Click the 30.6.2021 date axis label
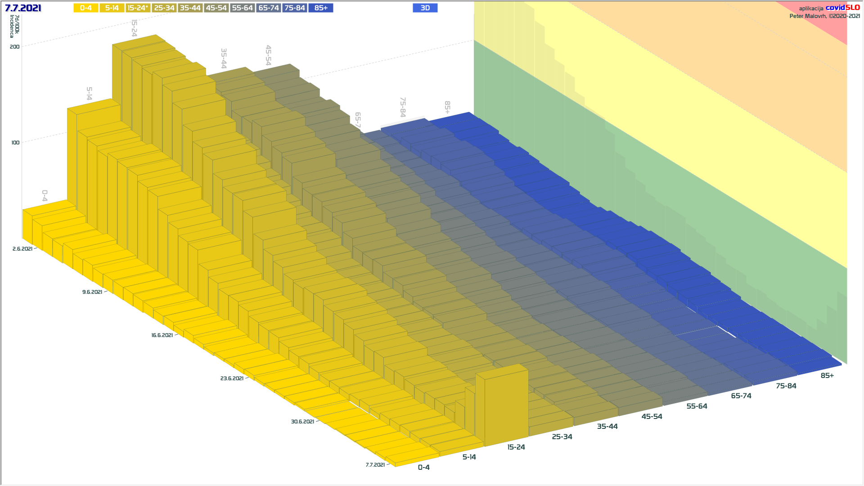 click(x=302, y=422)
